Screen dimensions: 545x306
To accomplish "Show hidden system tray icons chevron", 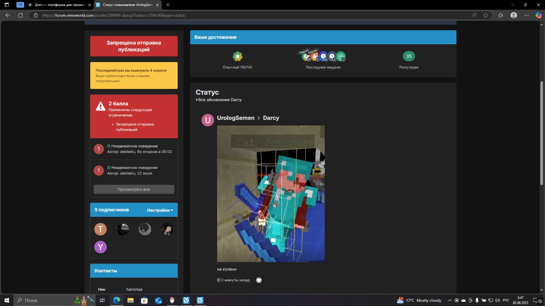I will click(x=450, y=300).
